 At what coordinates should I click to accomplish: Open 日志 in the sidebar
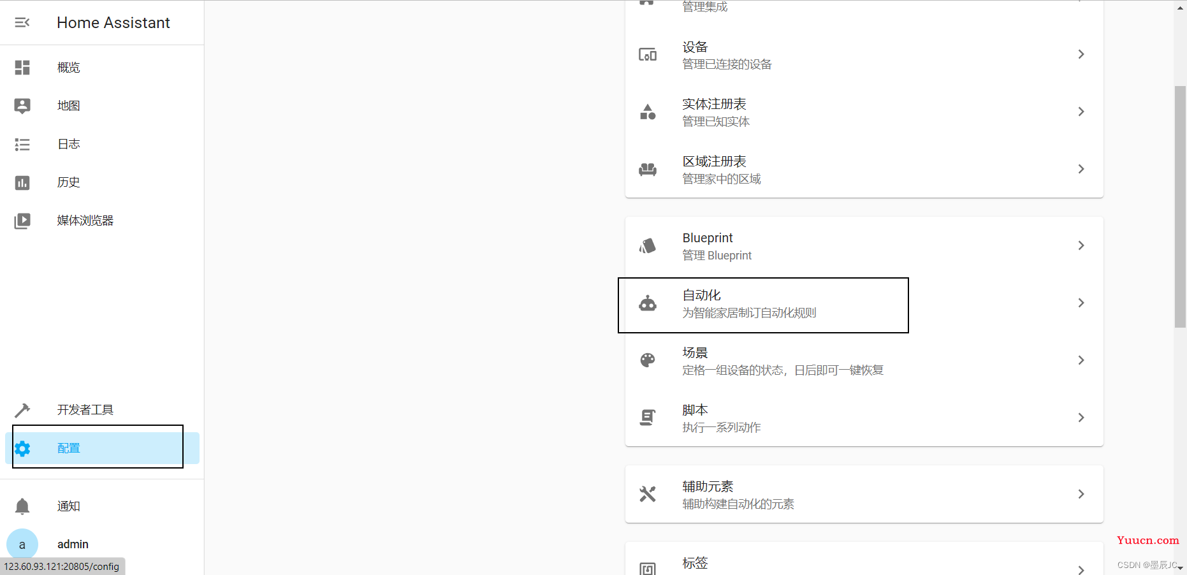pos(102,144)
